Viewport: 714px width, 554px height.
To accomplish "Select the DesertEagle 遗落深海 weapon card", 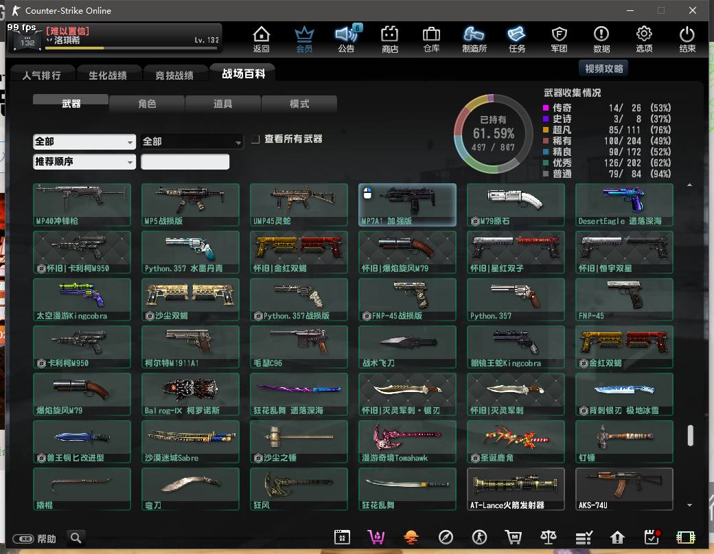I will 624,205.
